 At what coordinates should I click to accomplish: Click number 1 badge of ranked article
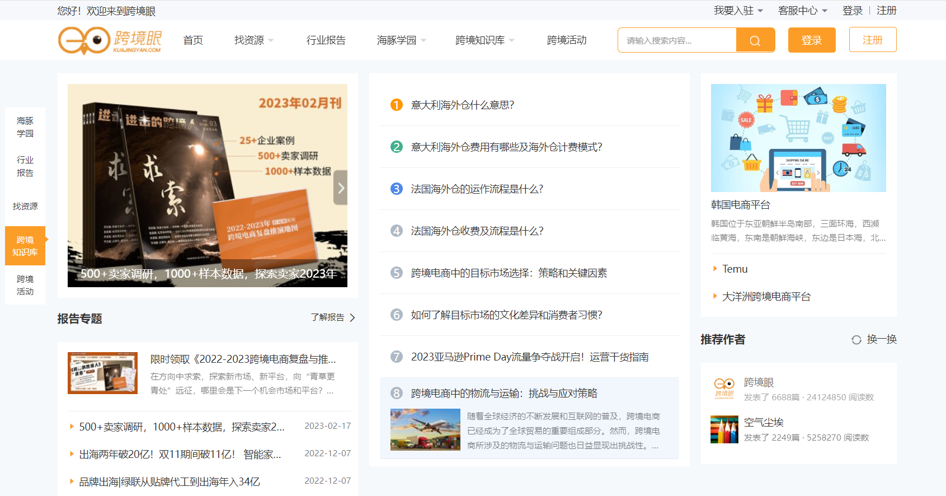pyautogui.click(x=397, y=105)
